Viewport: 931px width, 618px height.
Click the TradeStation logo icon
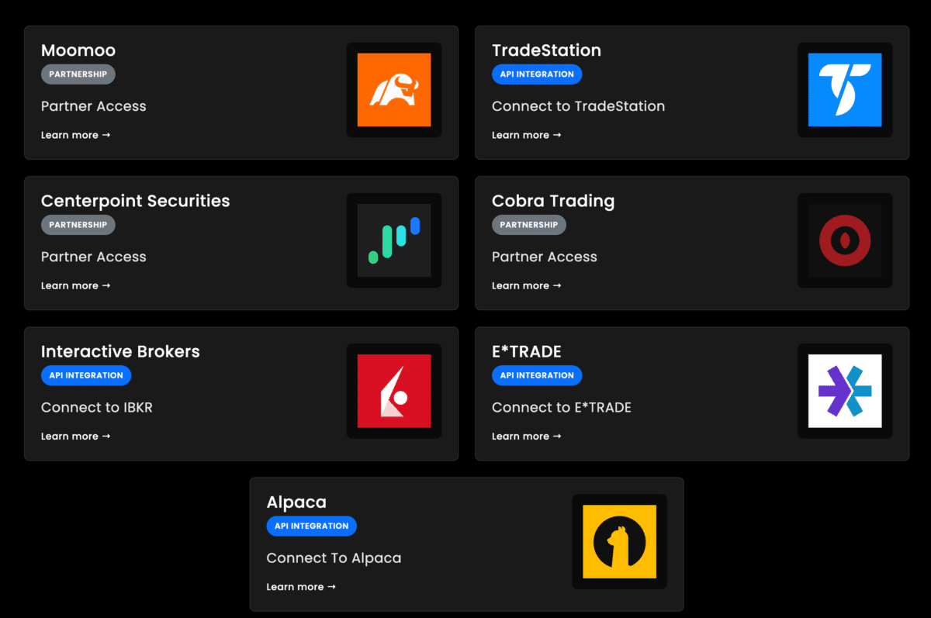[x=845, y=89]
